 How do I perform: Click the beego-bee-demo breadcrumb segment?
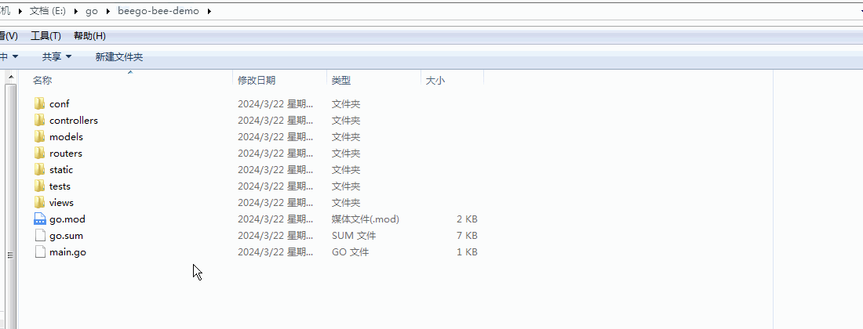(x=158, y=10)
